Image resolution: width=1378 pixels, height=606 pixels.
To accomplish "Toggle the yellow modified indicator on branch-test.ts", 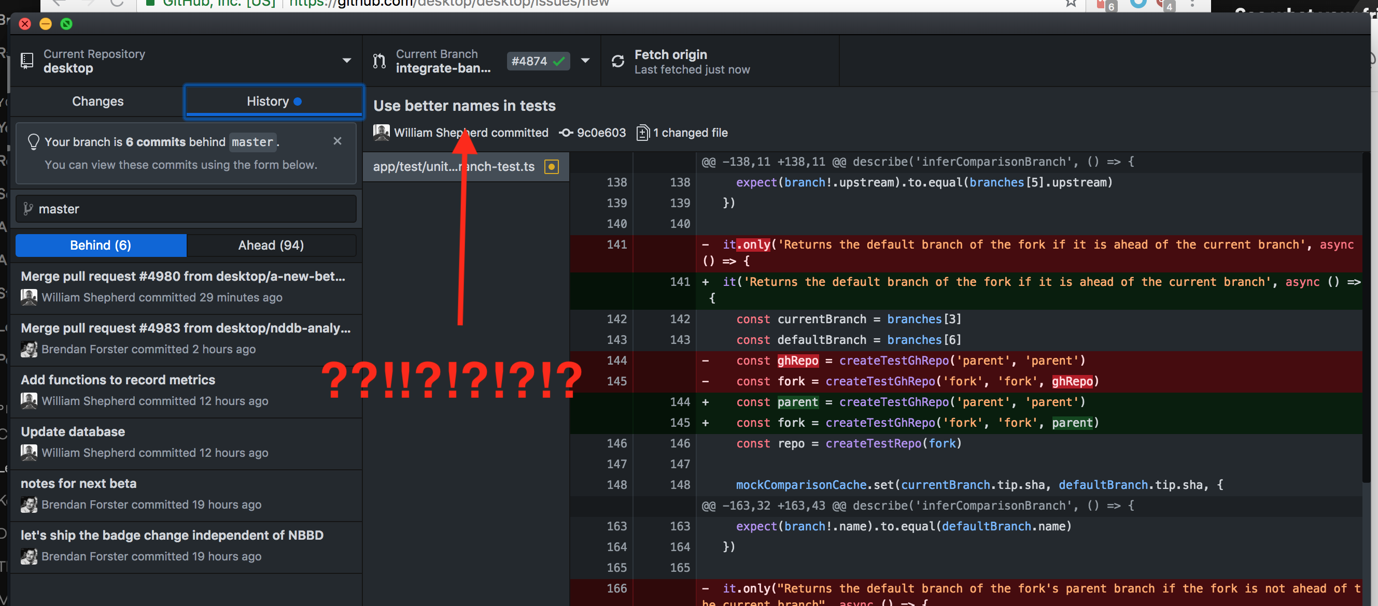I will click(551, 166).
